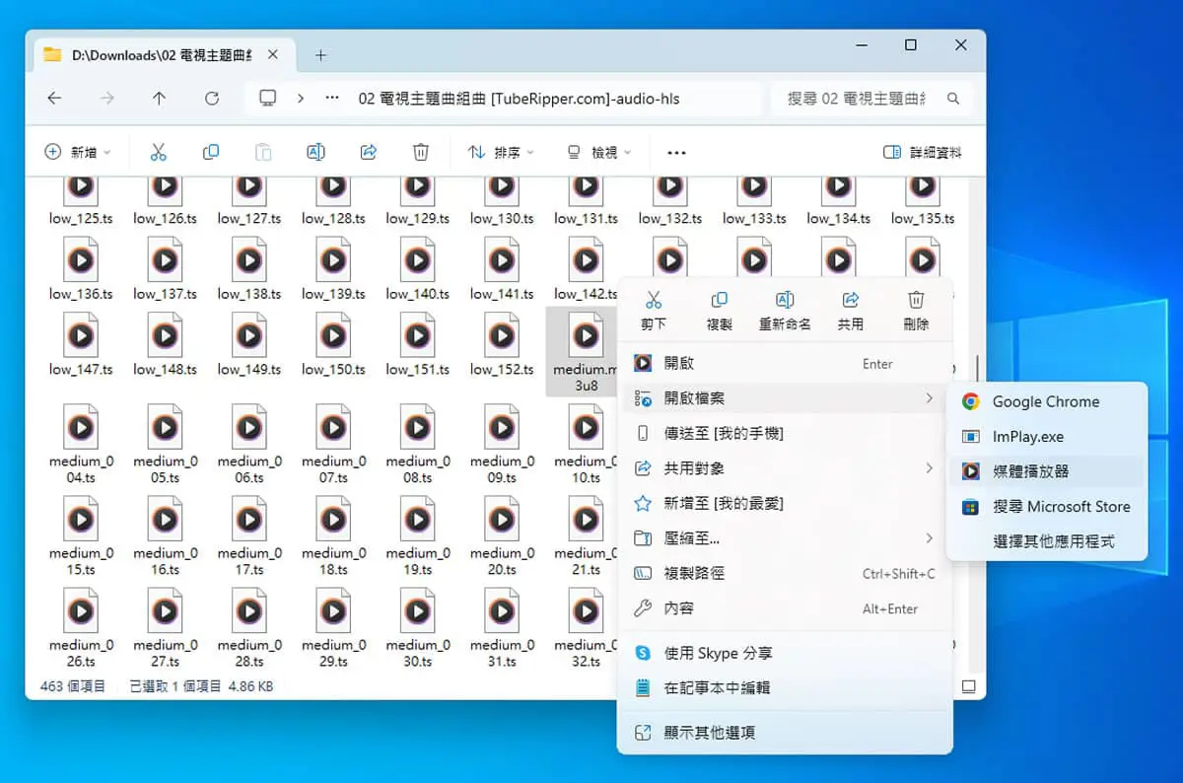Screen dimensions: 1183x783
Task: Open the 檢視 view dropdown
Action: point(598,153)
